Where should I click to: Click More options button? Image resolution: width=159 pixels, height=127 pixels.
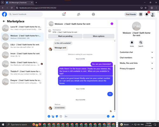point(99,36)
